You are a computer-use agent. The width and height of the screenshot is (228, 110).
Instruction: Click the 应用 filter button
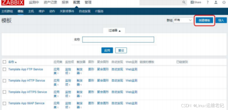point(107,50)
